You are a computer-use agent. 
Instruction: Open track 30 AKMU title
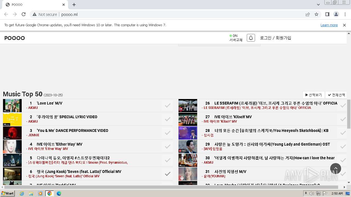(274, 158)
